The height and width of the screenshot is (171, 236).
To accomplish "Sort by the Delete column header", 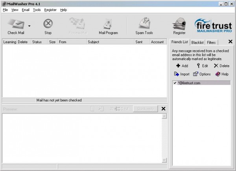I will click(x=24, y=42).
